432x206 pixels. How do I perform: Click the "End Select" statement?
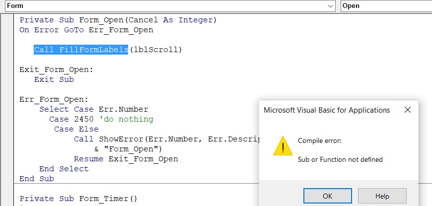(64, 169)
